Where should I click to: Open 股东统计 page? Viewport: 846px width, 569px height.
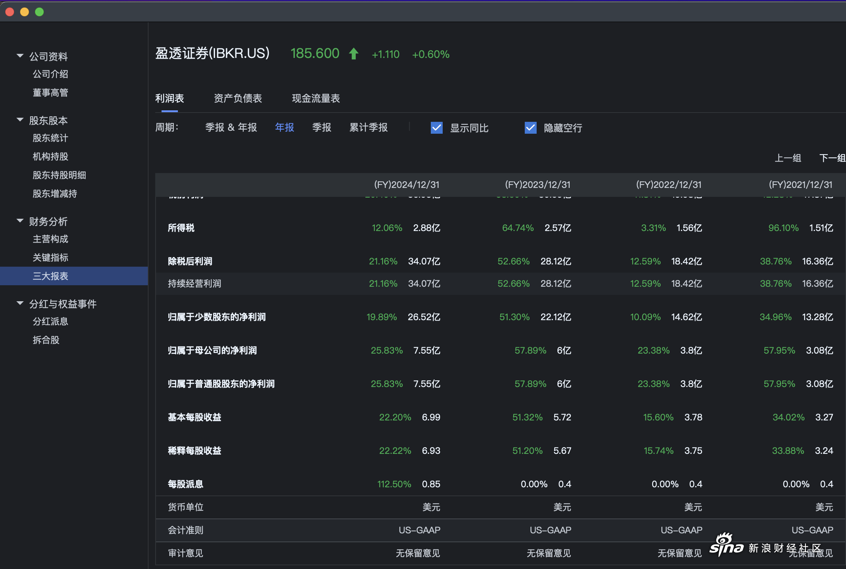click(51, 138)
